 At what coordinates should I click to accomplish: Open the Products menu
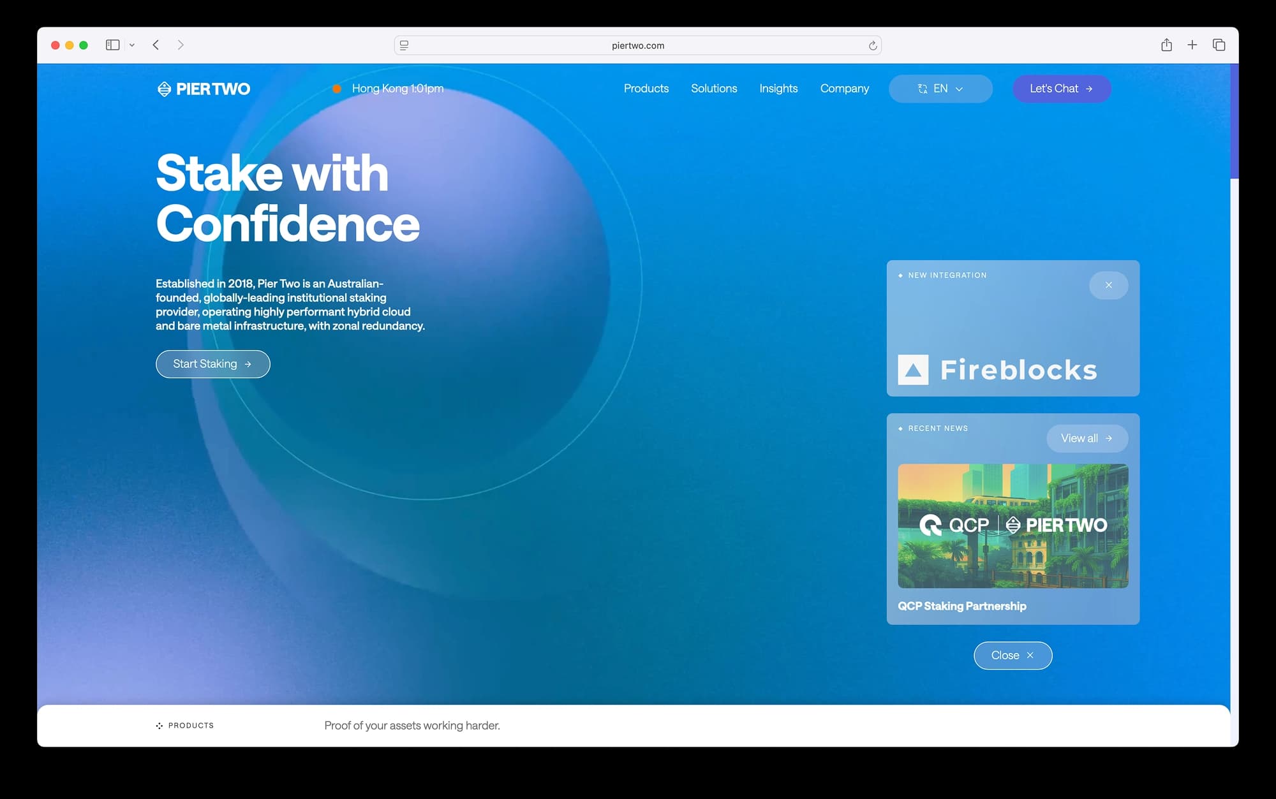[646, 89]
